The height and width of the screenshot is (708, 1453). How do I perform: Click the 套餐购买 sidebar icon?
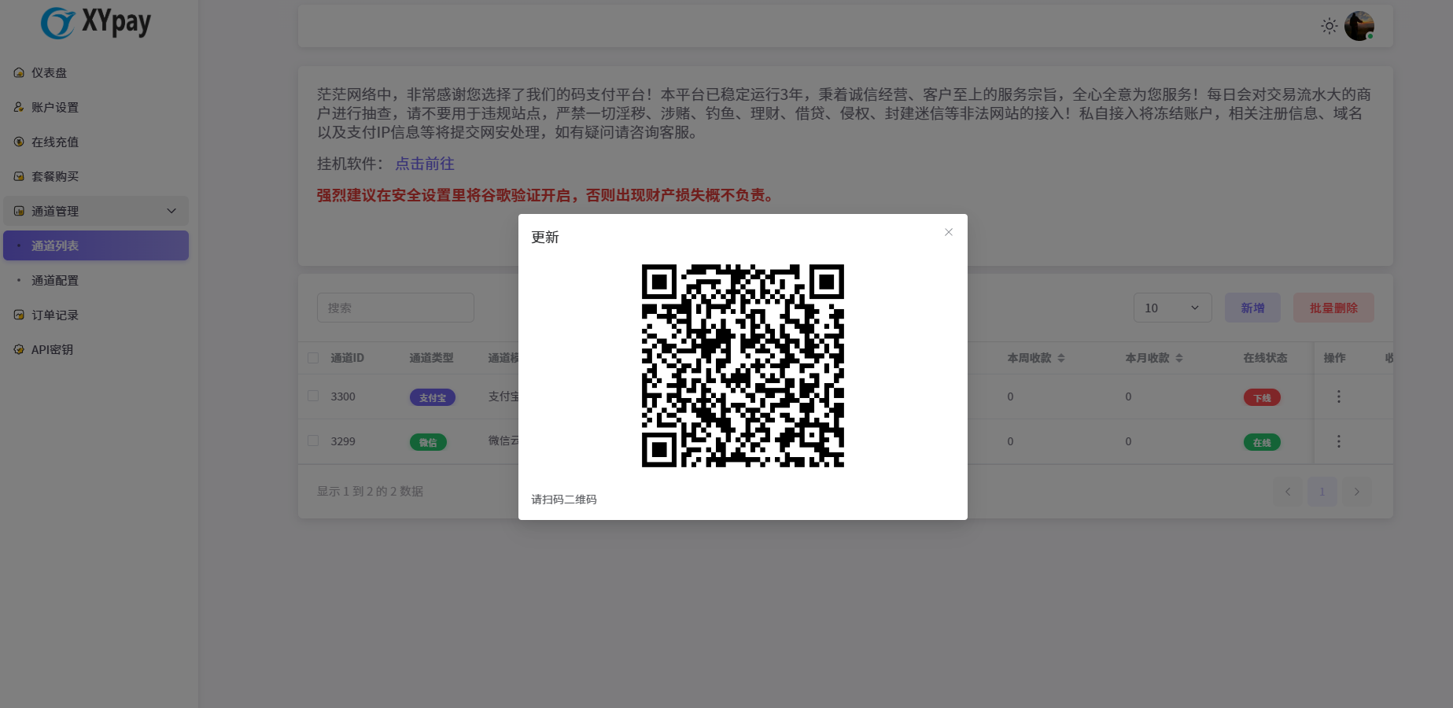click(19, 176)
